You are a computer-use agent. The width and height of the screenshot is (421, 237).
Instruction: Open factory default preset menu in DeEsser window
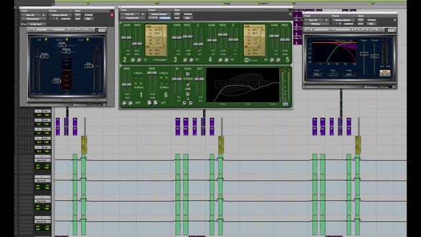pos(343,20)
